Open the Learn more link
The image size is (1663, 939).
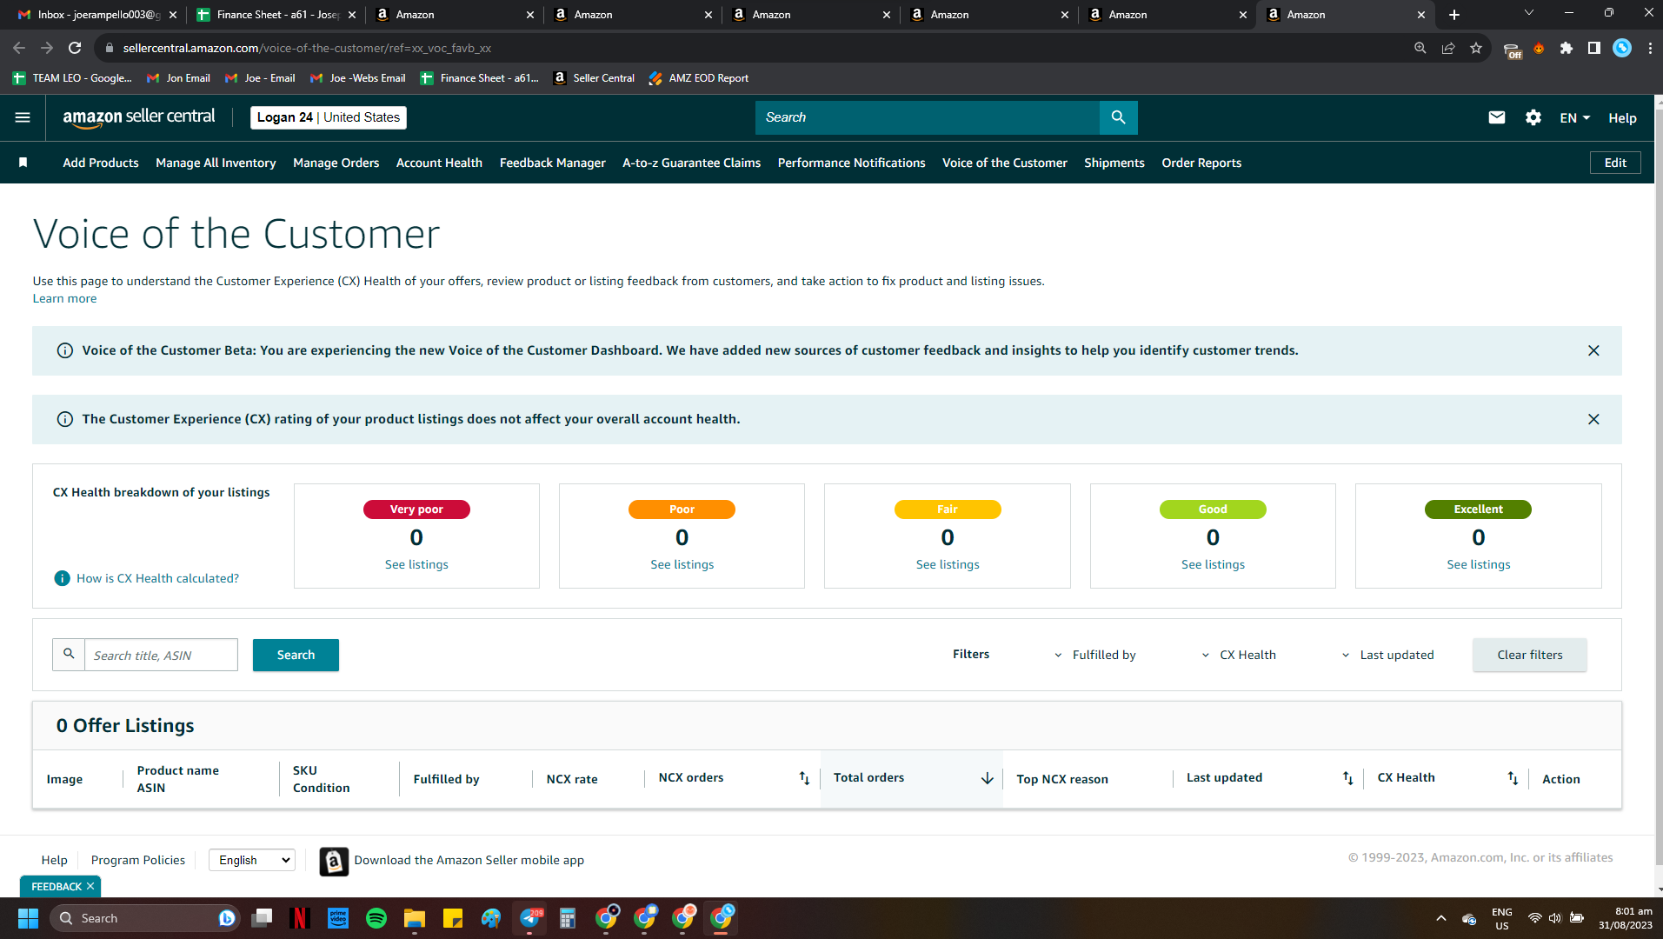[64, 298]
